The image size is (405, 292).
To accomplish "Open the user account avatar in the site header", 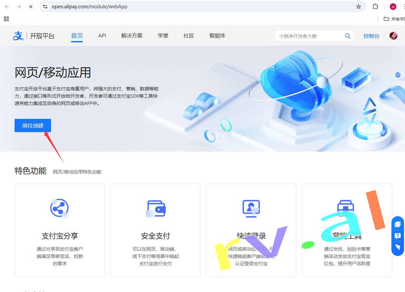I will coord(393,36).
